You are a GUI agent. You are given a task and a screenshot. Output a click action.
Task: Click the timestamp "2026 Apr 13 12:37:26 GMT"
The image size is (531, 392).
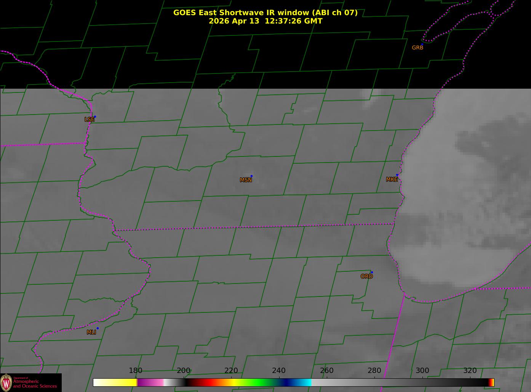click(x=265, y=21)
